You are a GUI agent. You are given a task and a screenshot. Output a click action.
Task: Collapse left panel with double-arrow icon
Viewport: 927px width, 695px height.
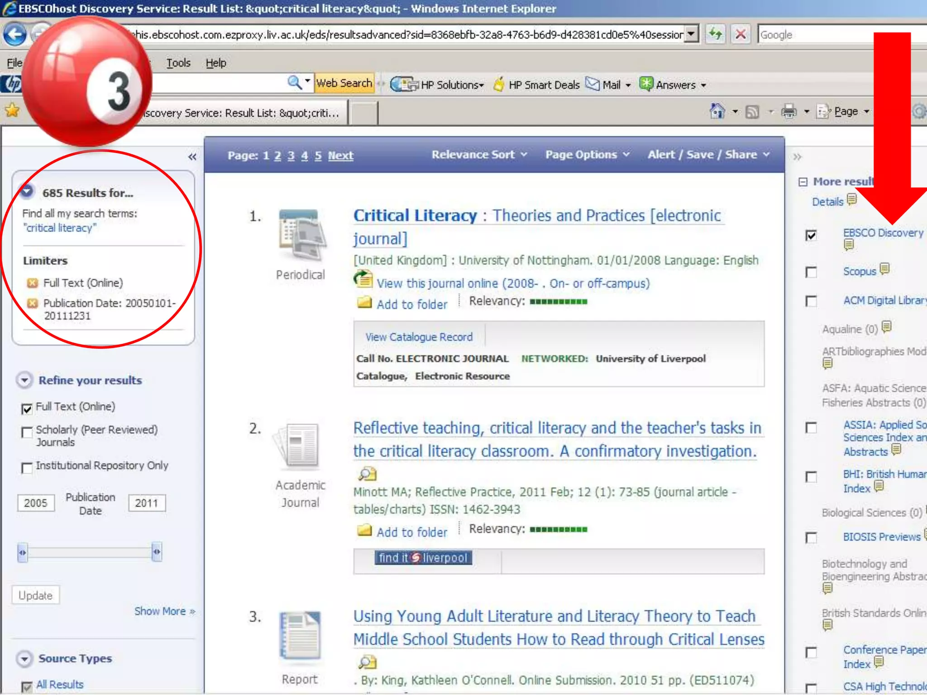[192, 157]
